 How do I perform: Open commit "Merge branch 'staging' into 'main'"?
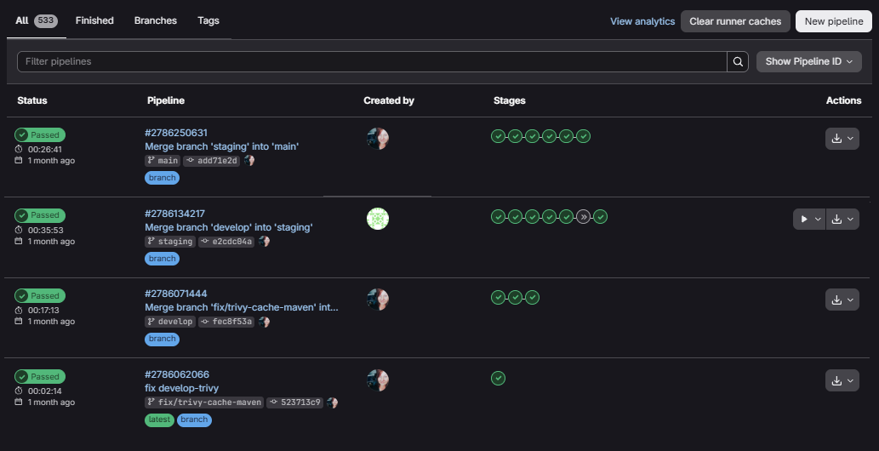click(x=222, y=146)
